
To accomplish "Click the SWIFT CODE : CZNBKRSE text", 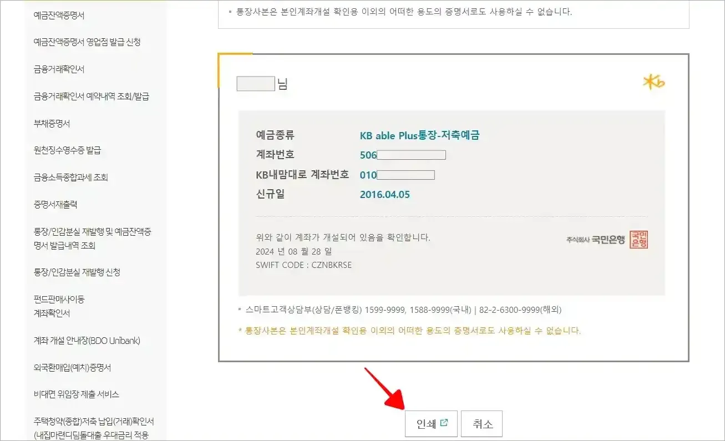I will point(304,265).
